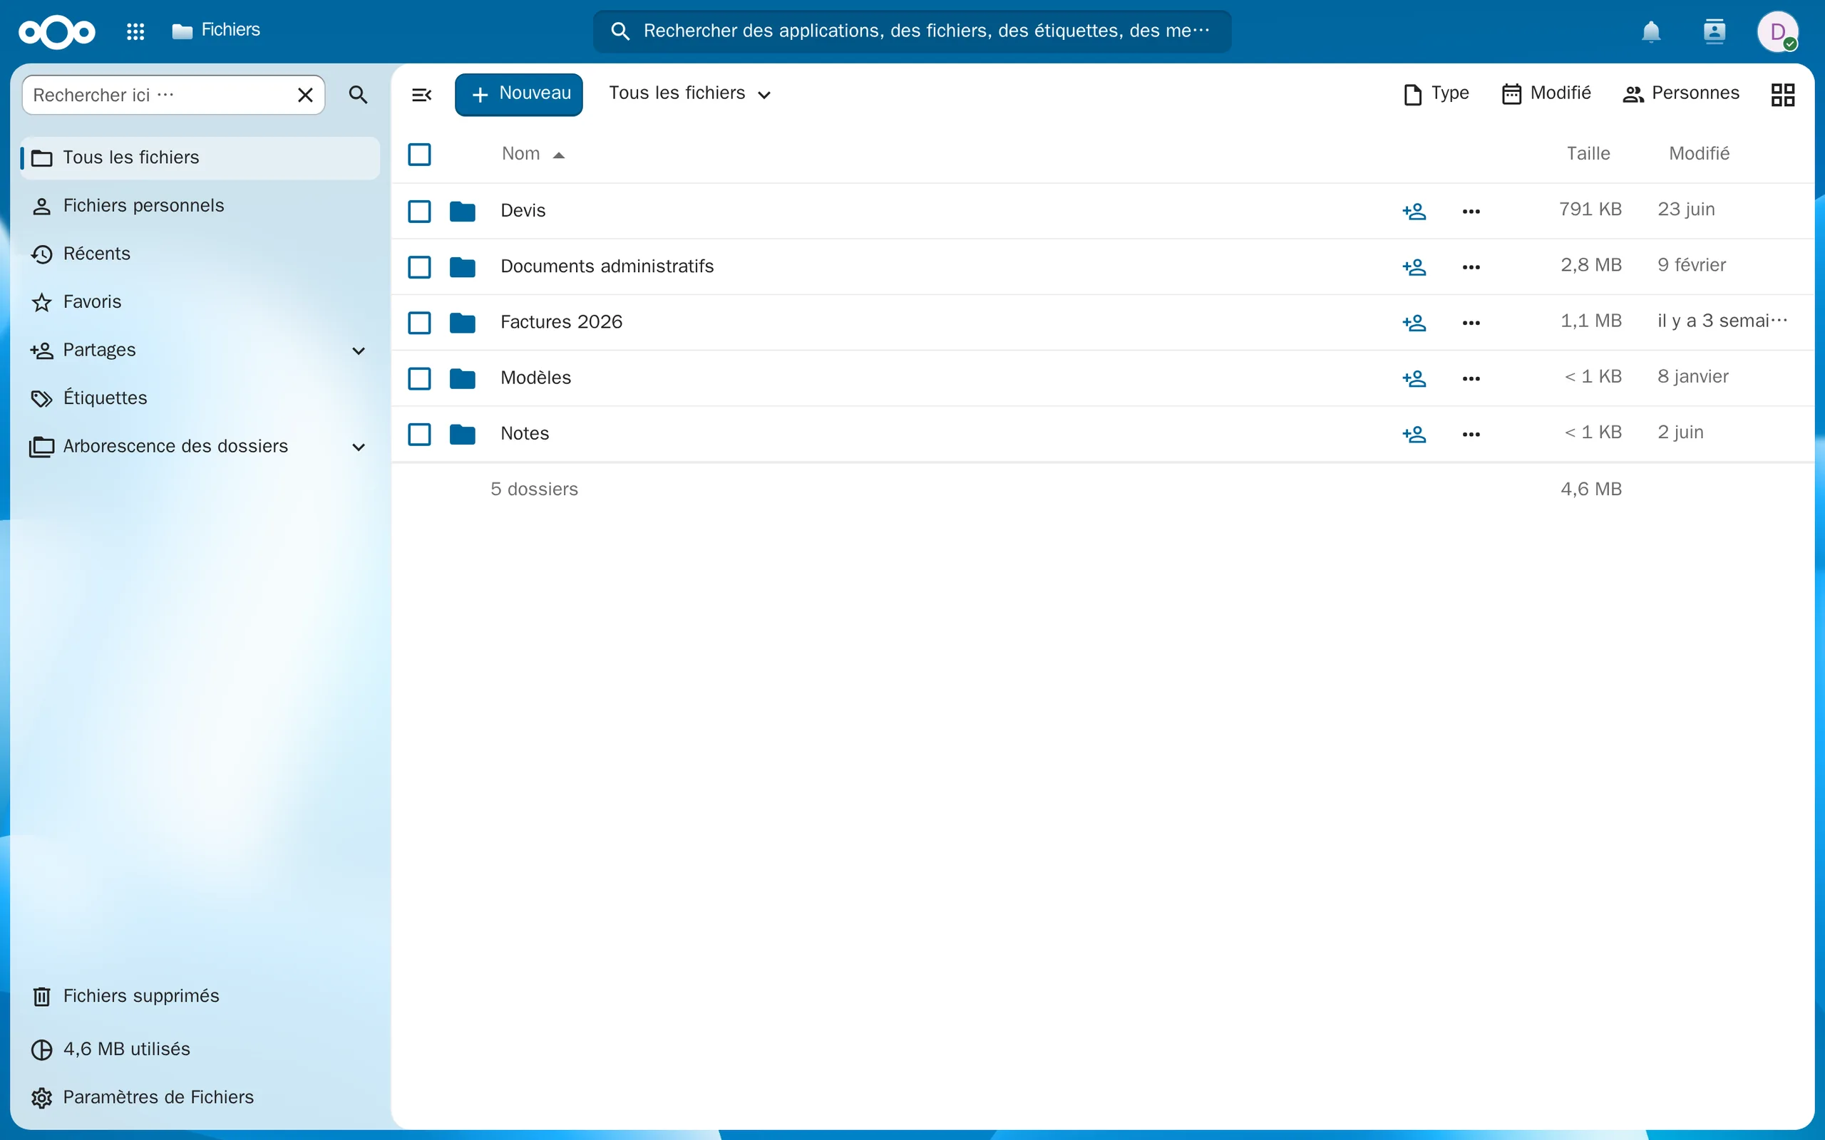Open the contacts menu icon
This screenshot has width=1825, height=1140.
[1714, 31]
